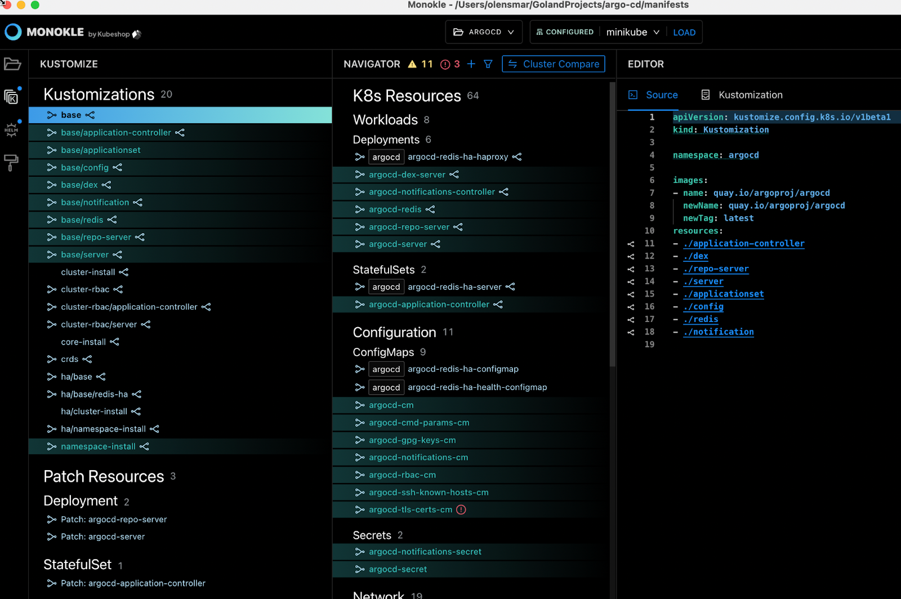Click outgoing links icon beside base/application-controller
Screen dimensions: 901x599
coord(180,132)
